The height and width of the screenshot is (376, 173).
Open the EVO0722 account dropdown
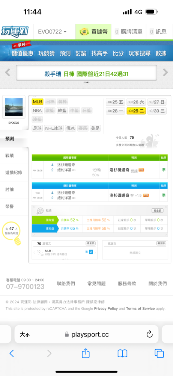pos(52,32)
